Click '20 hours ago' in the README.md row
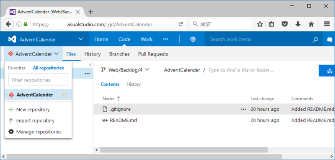Screen dimensions: 335x160 tap(265, 120)
